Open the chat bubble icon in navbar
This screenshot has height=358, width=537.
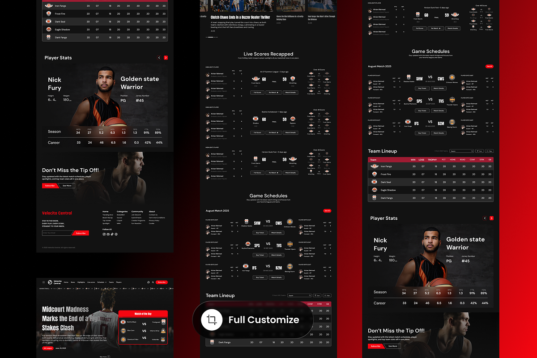(149, 282)
